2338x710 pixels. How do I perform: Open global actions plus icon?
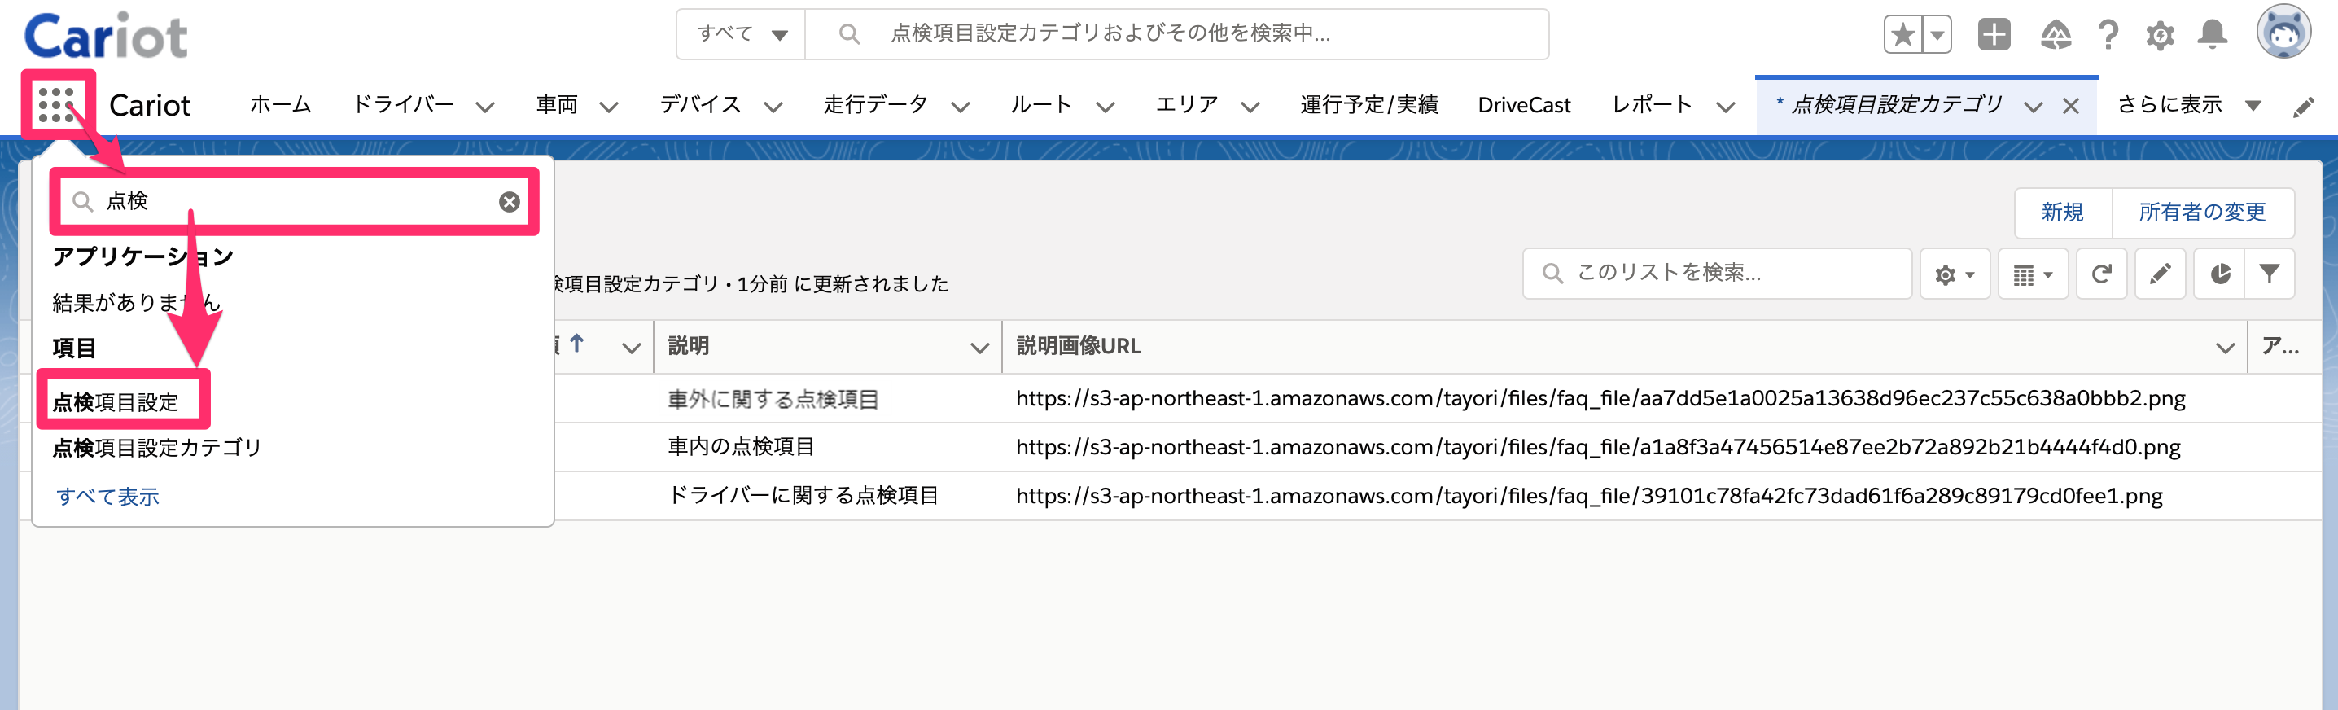(x=1994, y=35)
